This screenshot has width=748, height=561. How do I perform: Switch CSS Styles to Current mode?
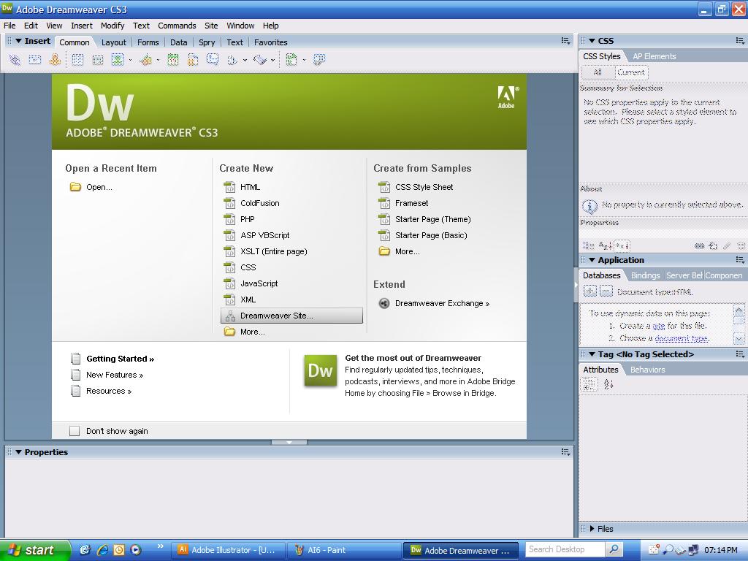tap(631, 72)
